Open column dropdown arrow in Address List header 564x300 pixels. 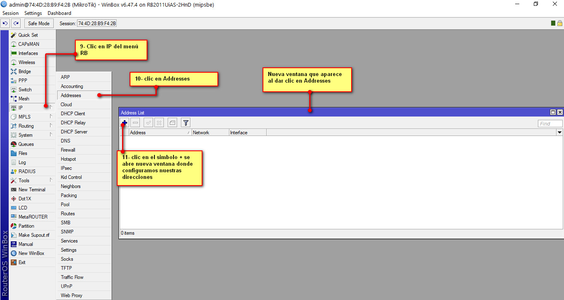pyautogui.click(x=559, y=133)
